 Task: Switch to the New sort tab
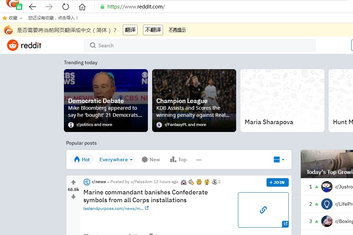tap(151, 160)
